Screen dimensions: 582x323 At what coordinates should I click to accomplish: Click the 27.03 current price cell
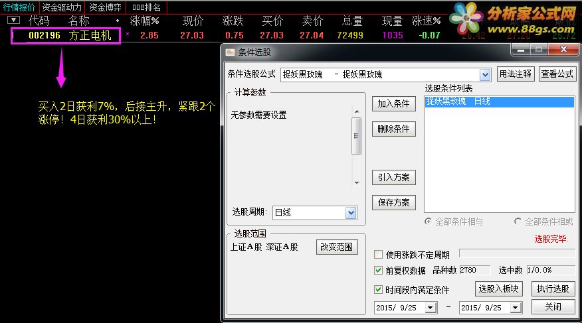pyautogui.click(x=192, y=36)
